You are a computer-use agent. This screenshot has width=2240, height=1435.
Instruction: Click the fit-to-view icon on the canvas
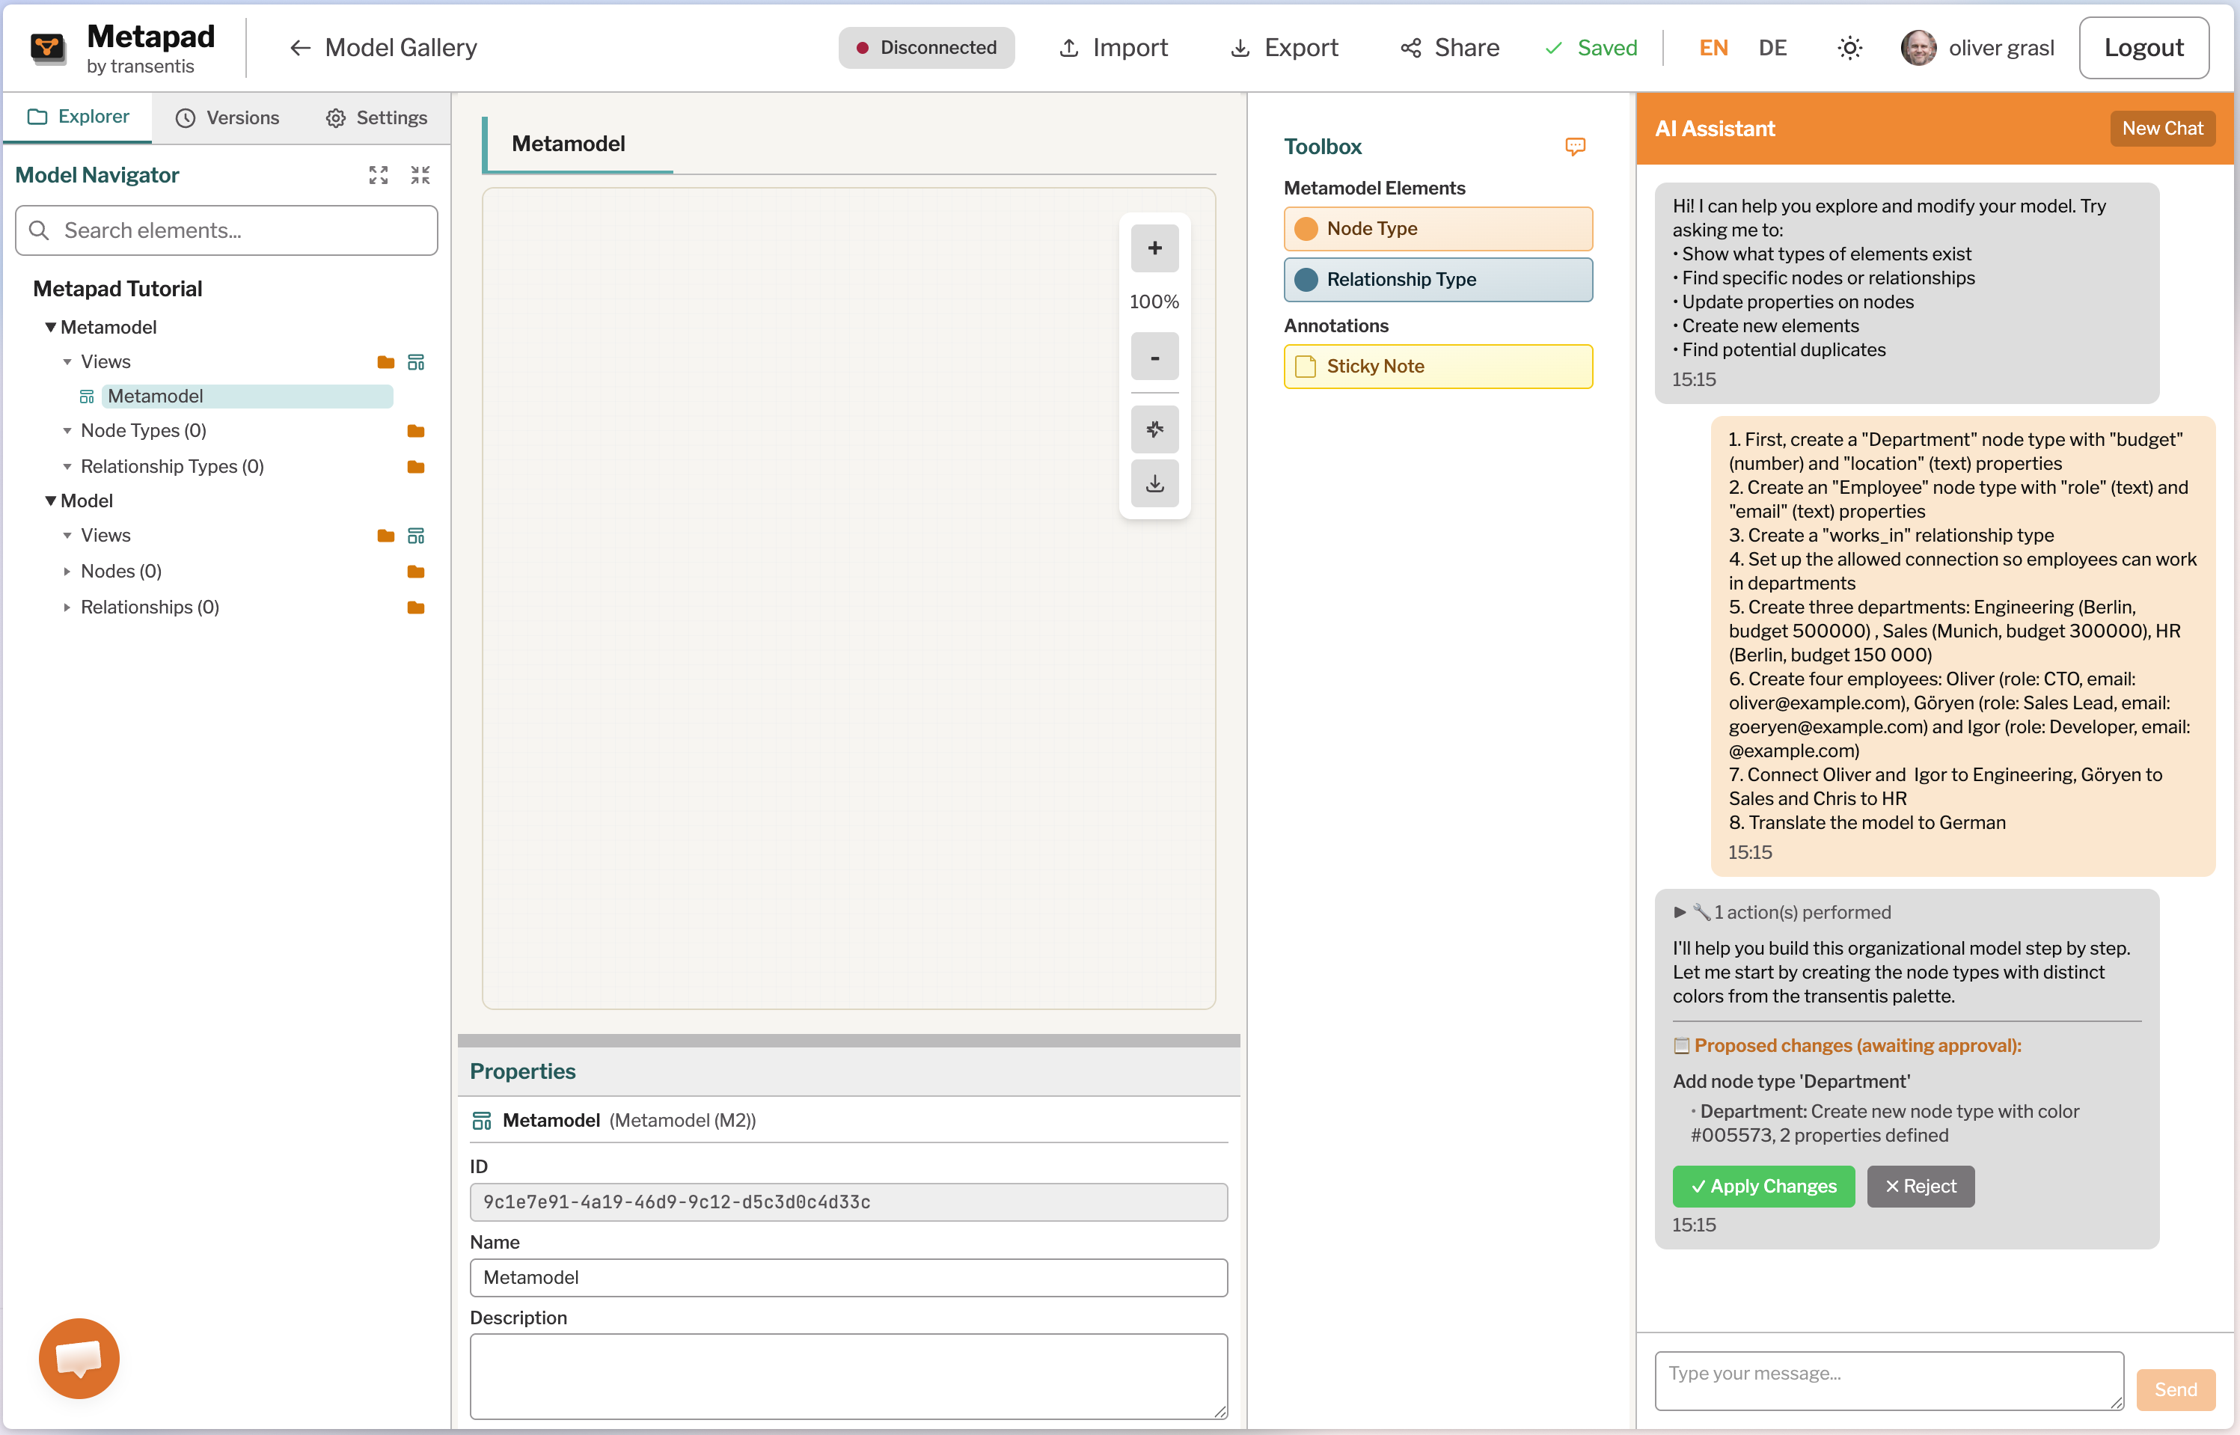coord(1154,429)
